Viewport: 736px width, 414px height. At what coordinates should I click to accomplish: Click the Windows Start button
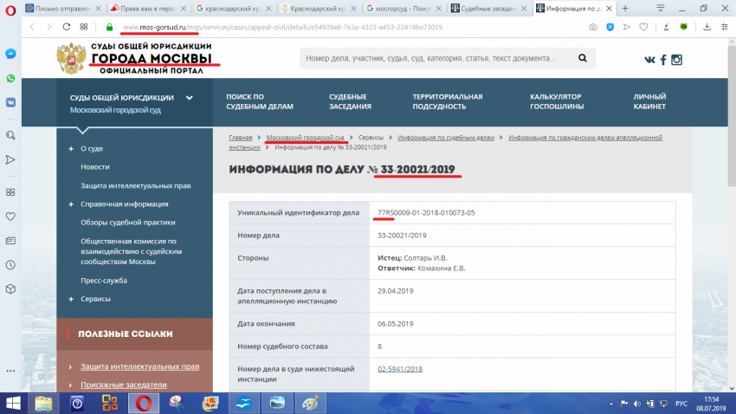15,402
